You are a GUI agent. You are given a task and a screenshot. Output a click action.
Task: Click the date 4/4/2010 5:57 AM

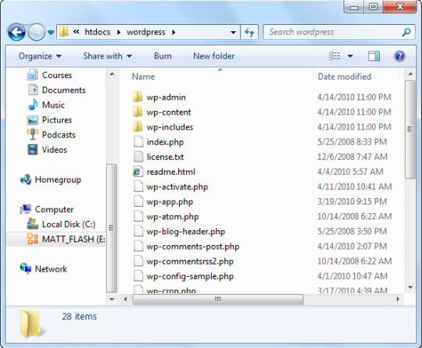(x=350, y=172)
